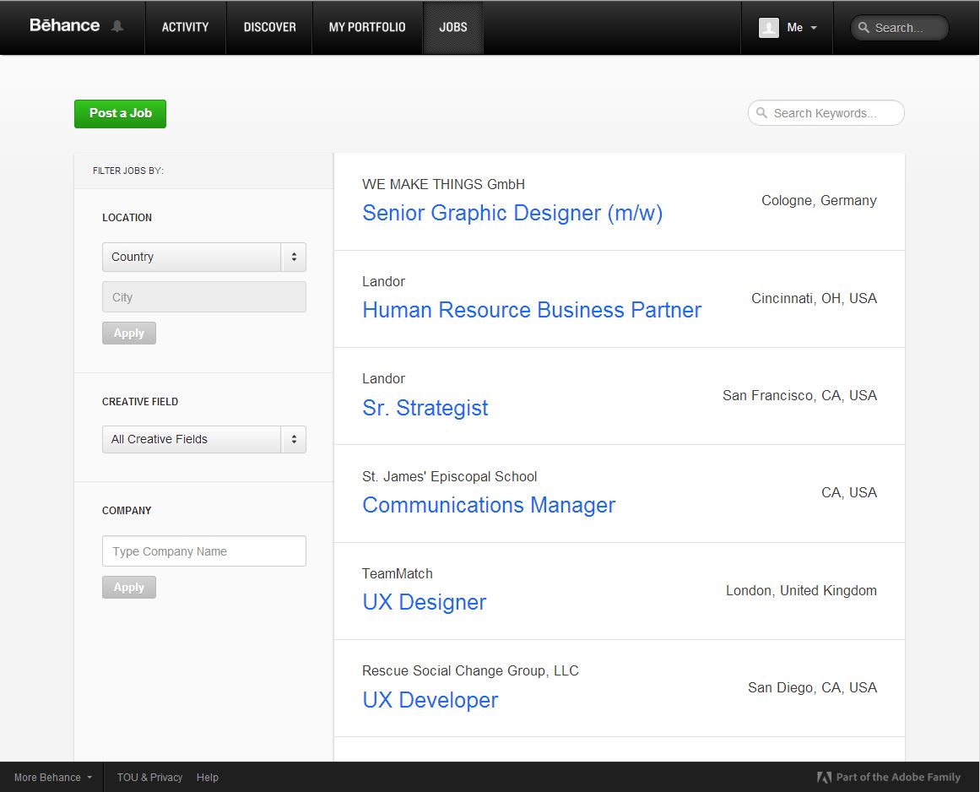Click the City input field

[203, 297]
